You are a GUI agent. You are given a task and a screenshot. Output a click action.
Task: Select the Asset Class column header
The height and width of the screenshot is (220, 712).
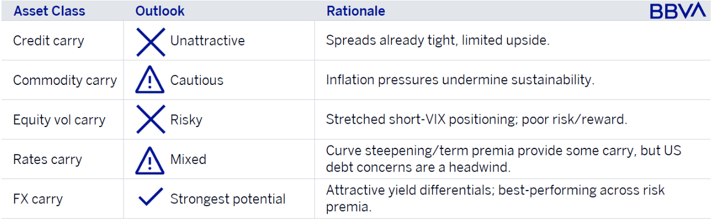[x=49, y=11]
